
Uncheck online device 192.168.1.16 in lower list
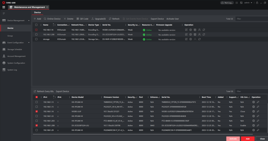[x=36, y=111]
